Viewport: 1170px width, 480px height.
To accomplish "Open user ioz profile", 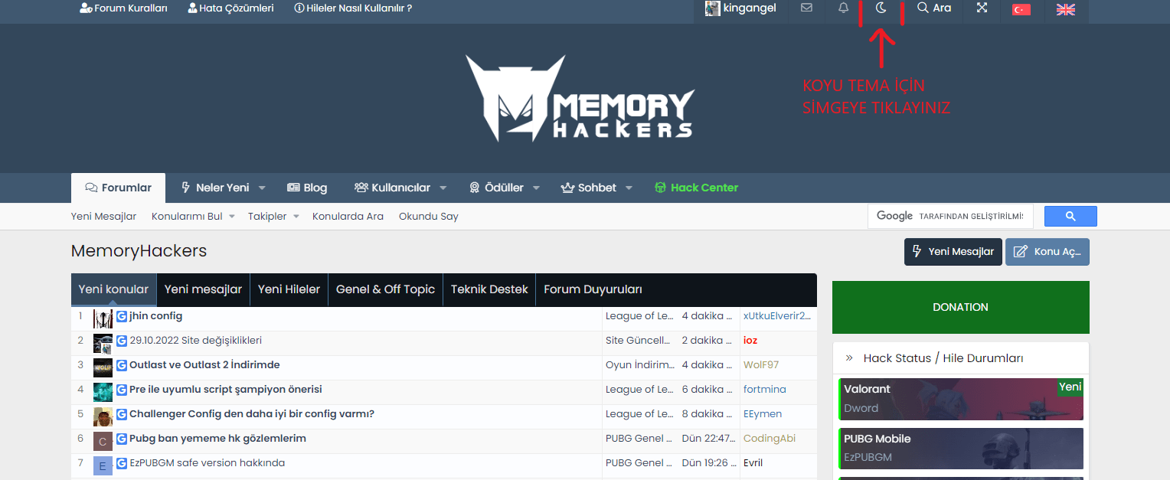I will pyautogui.click(x=750, y=340).
